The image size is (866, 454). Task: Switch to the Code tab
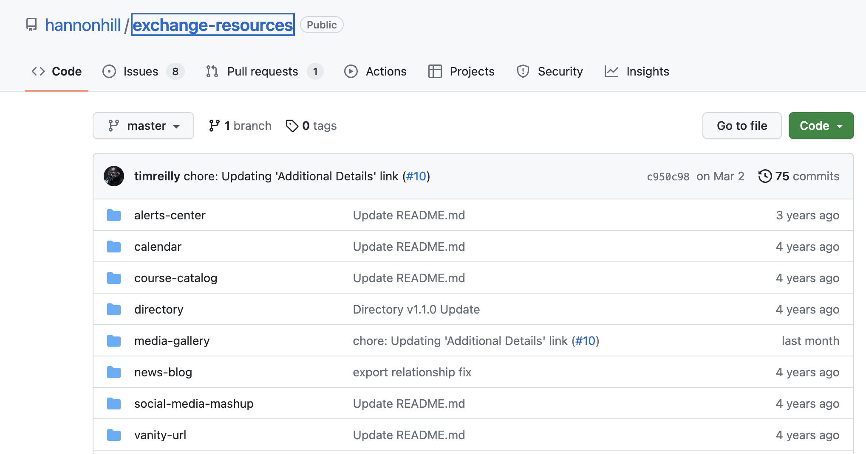point(57,71)
